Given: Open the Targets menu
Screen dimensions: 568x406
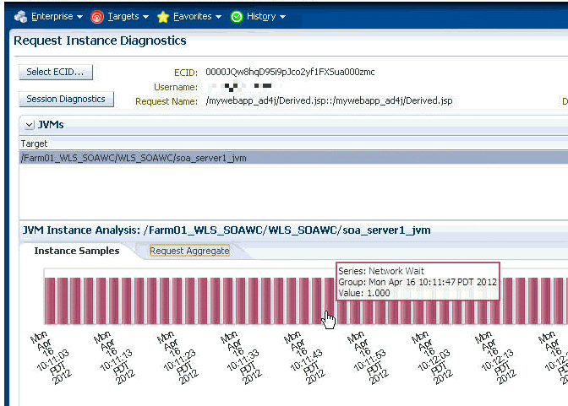Looking at the screenshot, I should tap(123, 17).
